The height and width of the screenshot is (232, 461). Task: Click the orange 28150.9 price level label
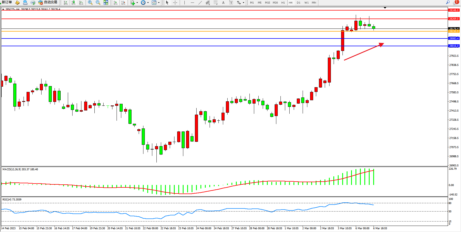click(x=454, y=31)
